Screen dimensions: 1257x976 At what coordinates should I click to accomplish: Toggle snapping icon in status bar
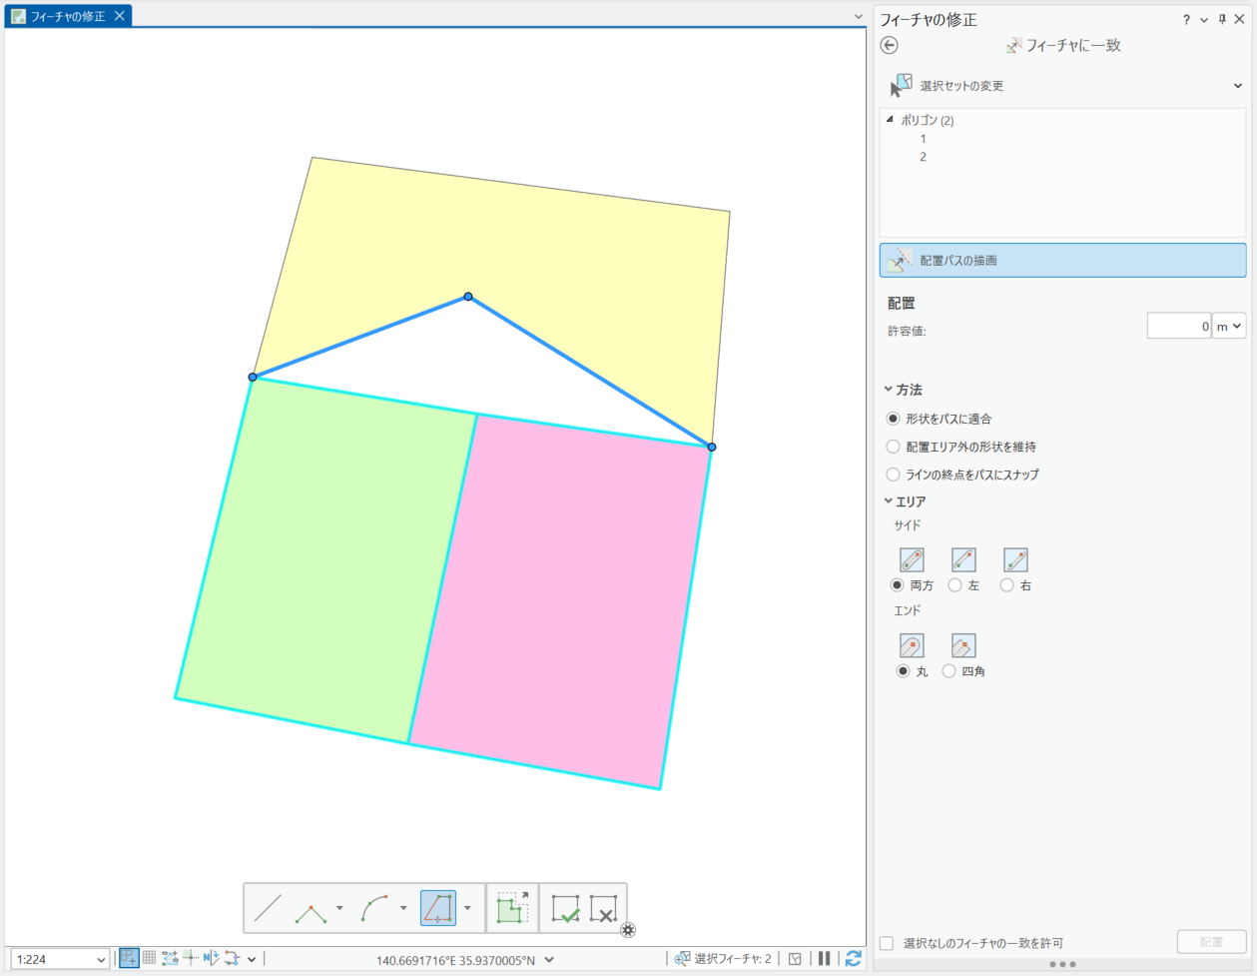pos(129,959)
